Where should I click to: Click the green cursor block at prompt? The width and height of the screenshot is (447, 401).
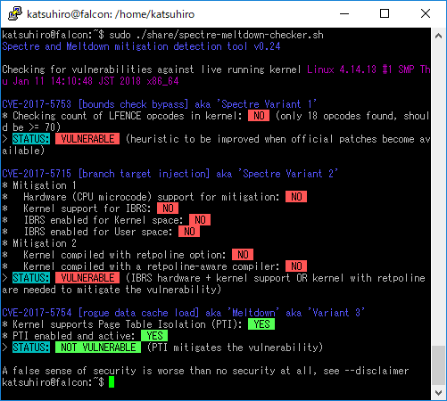tap(112, 382)
